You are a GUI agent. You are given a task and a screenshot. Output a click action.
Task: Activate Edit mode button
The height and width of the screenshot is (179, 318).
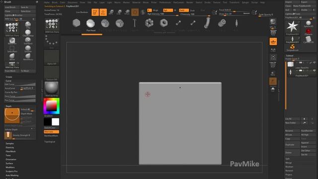point(95,12)
